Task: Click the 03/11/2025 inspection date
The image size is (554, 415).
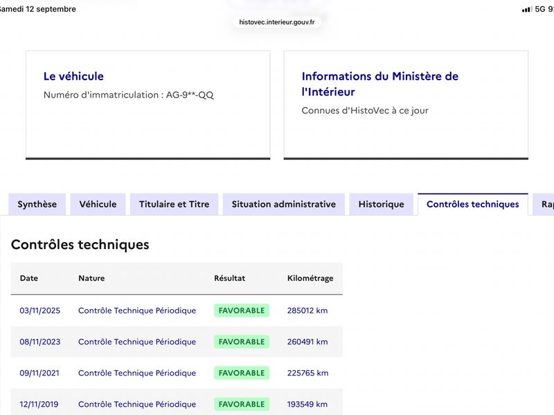Action: tap(40, 311)
